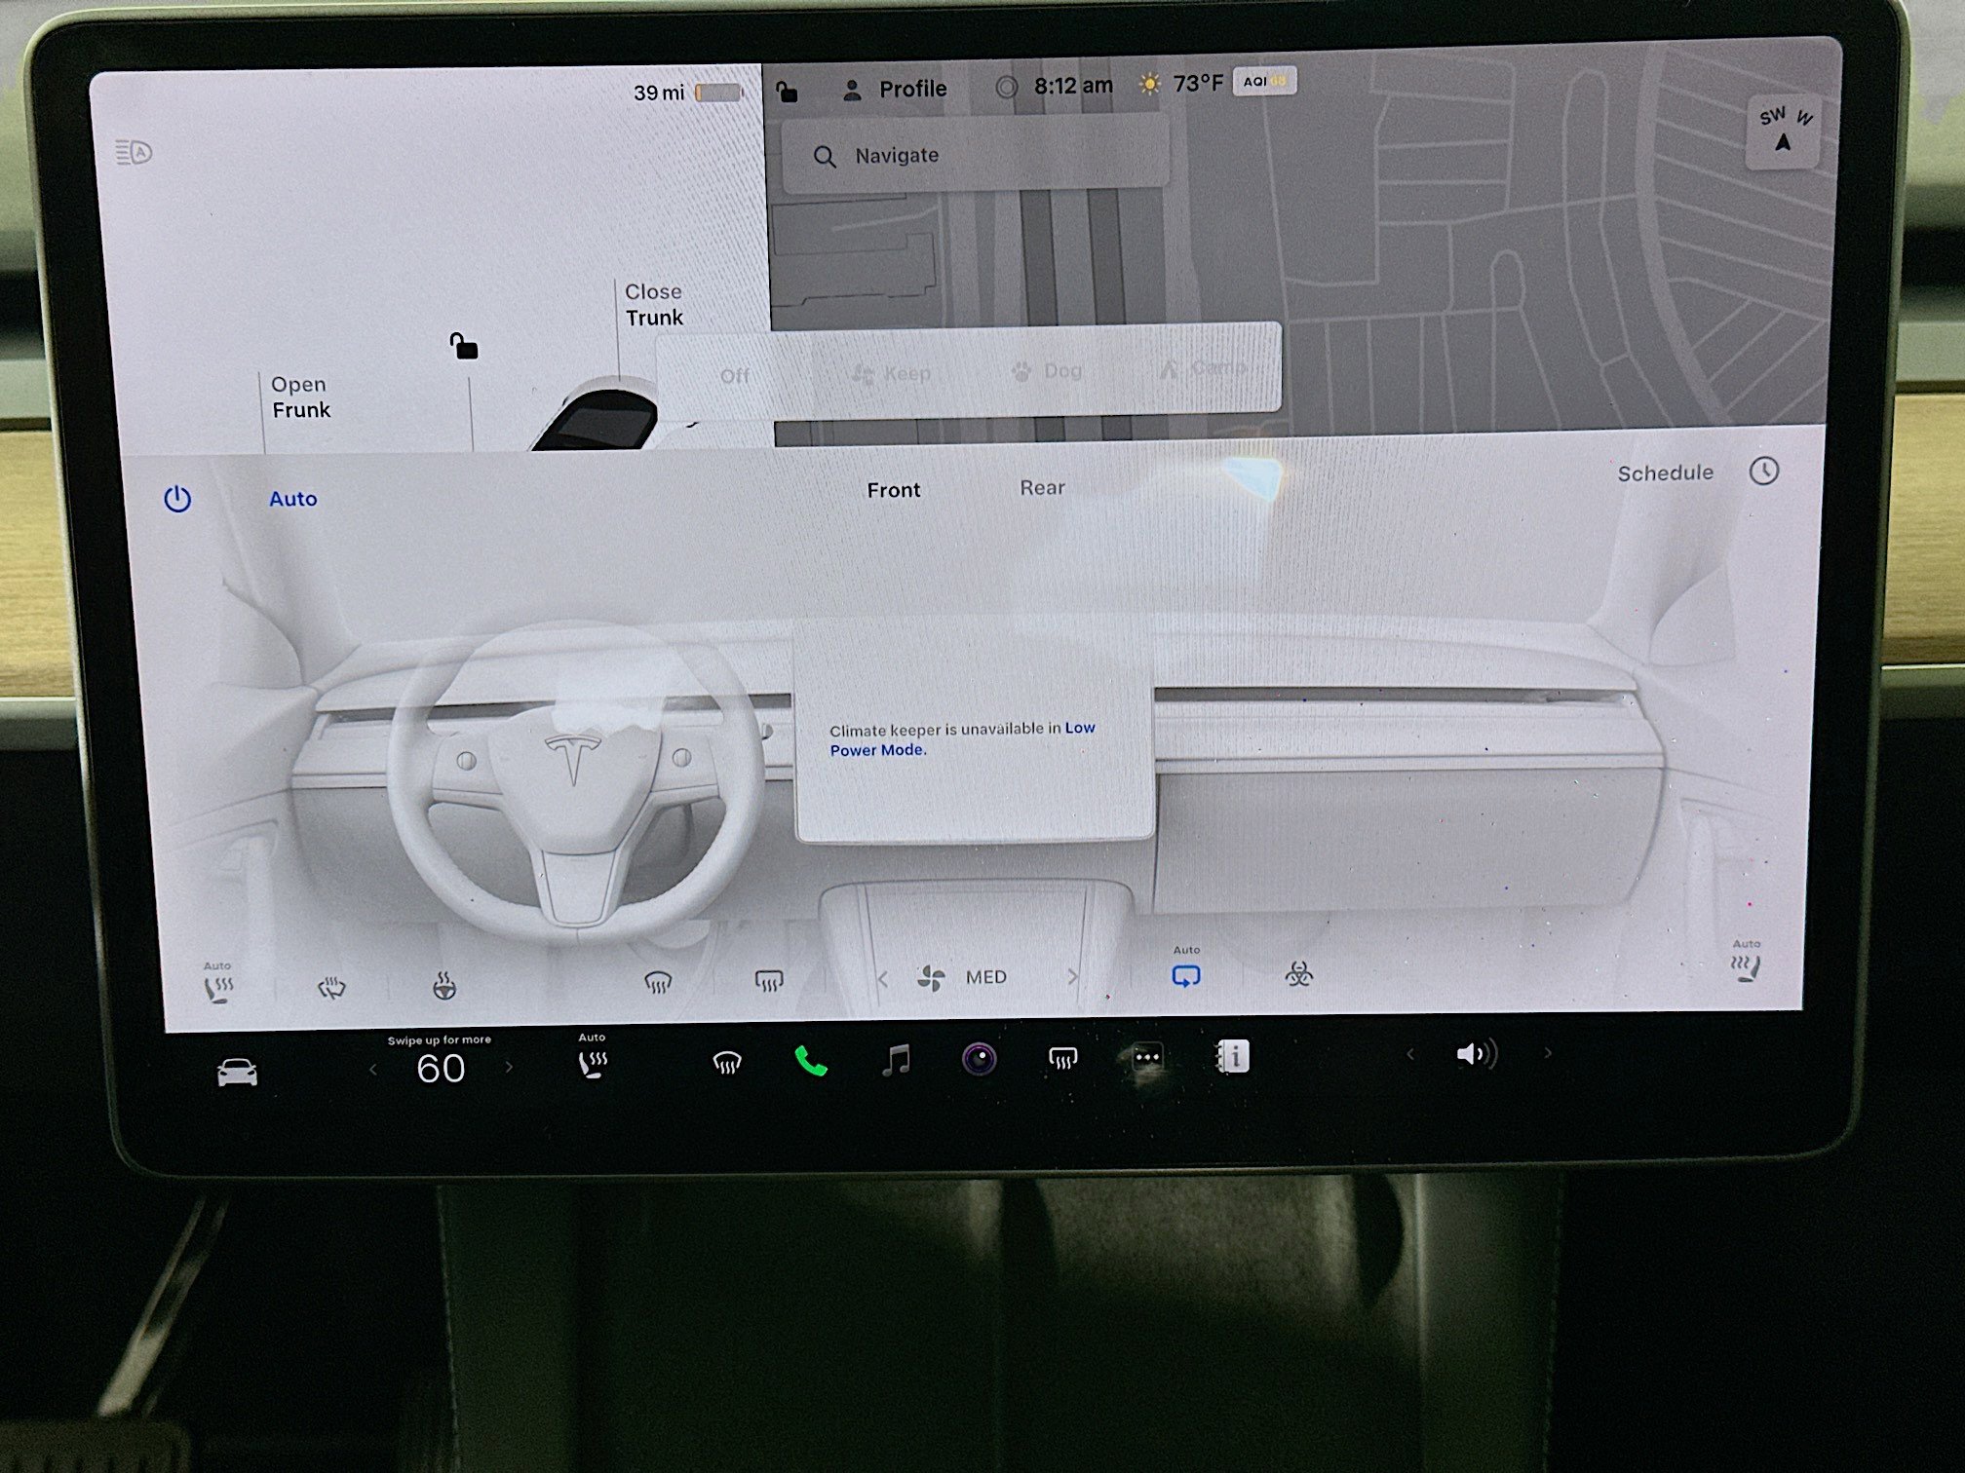The image size is (1965, 1473).
Task: Turn on the front defroster
Action: [x=659, y=984]
